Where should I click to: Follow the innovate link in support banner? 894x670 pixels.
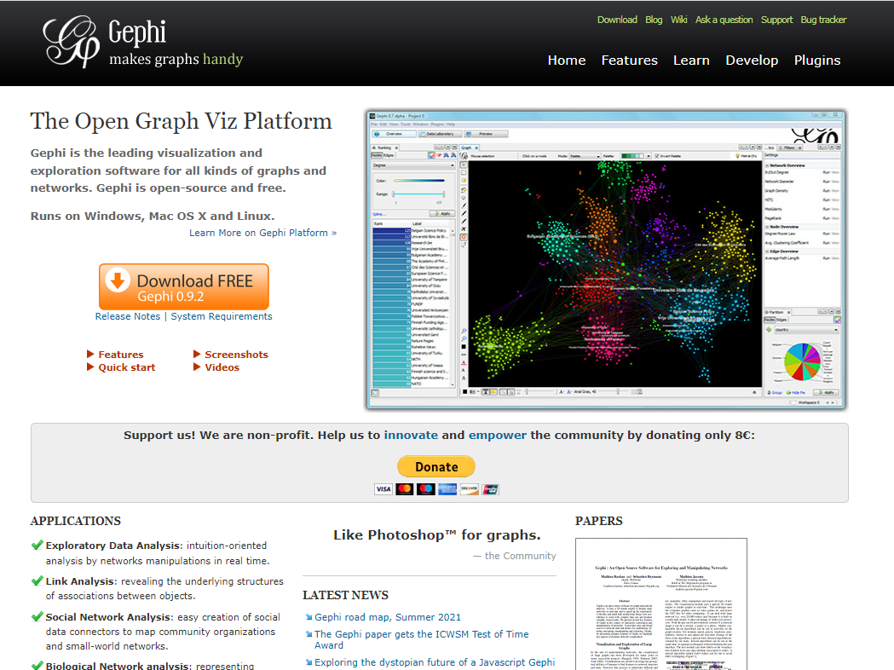pos(411,435)
